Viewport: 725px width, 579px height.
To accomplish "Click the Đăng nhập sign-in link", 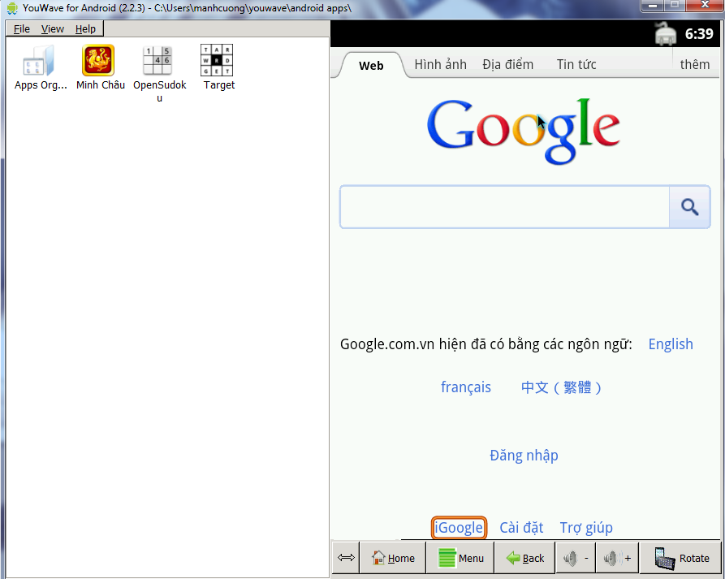I will pos(524,456).
